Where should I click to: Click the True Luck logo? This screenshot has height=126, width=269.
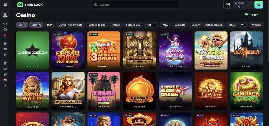30,5
